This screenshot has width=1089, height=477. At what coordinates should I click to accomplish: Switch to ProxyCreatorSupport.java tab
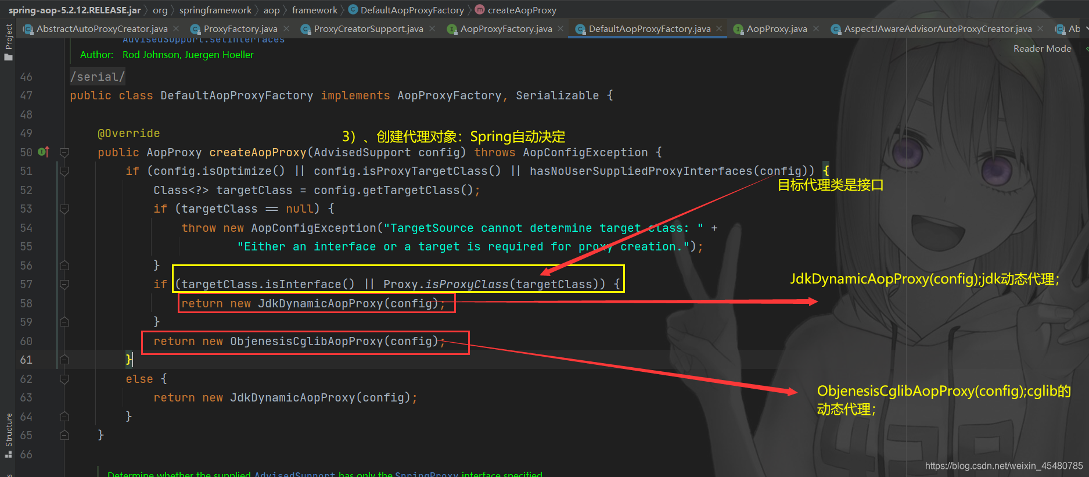pyautogui.click(x=369, y=29)
